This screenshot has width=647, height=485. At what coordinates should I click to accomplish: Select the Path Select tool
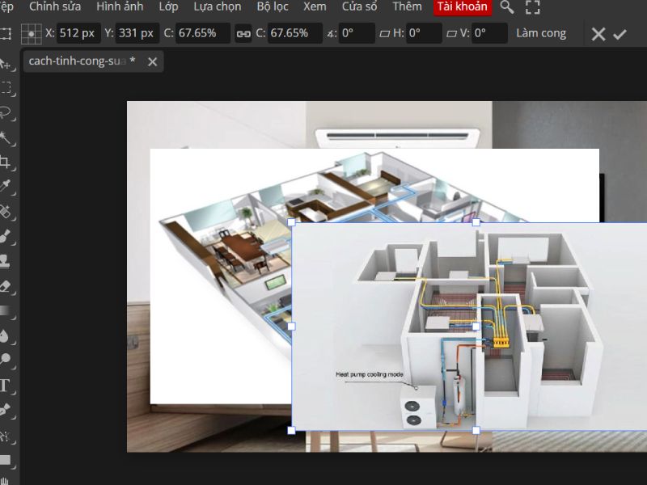5,435
